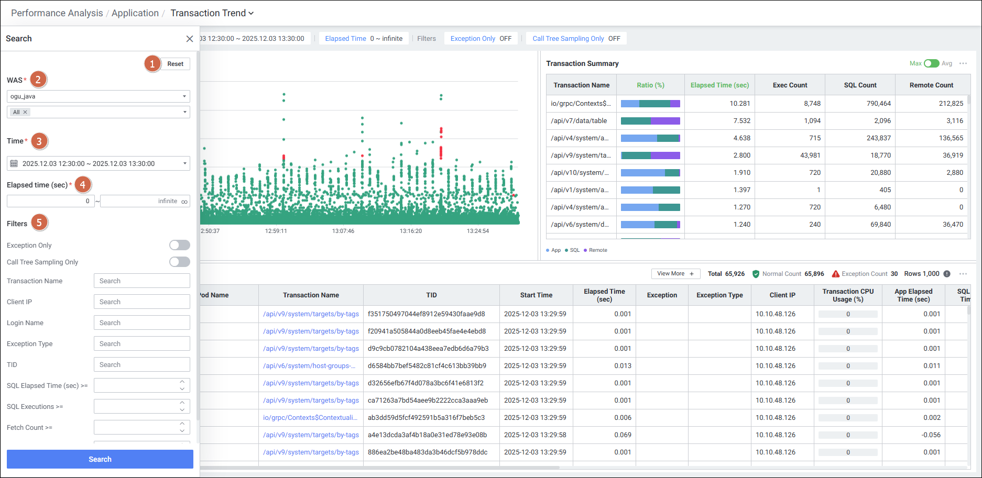Enable the Exception Only filter toggle
982x478 pixels.
pyautogui.click(x=179, y=245)
